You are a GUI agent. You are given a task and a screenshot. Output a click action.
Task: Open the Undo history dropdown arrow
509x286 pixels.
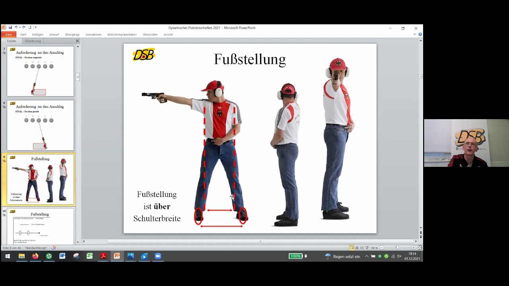coord(19,27)
